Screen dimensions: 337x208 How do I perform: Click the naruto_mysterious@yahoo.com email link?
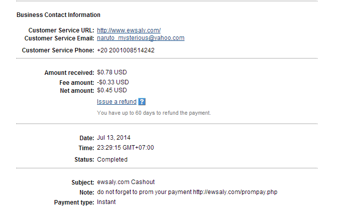pos(140,38)
